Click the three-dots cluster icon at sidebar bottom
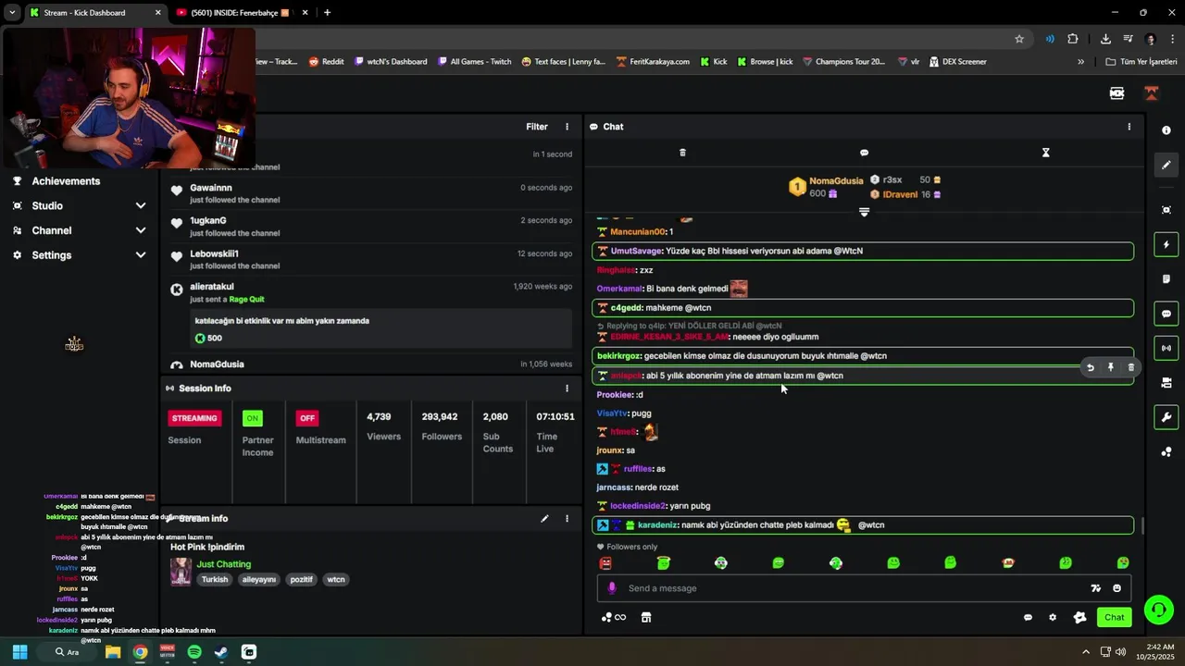Image resolution: width=1185 pixels, height=666 pixels. (1166, 451)
